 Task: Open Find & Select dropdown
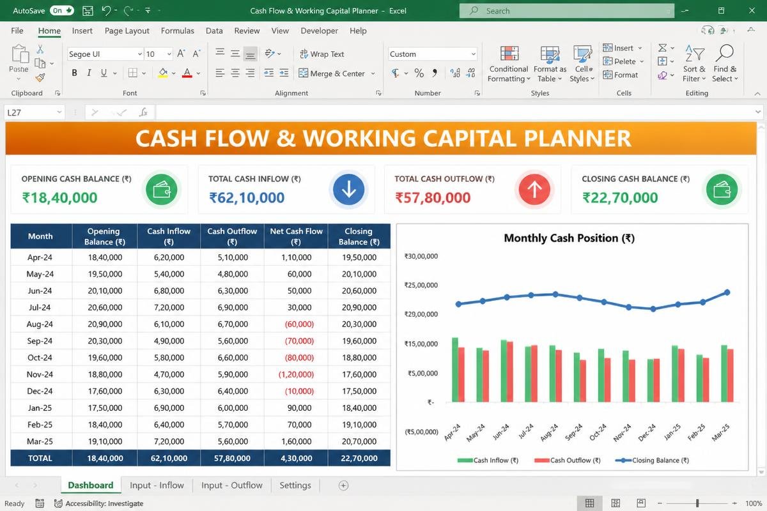(x=725, y=63)
